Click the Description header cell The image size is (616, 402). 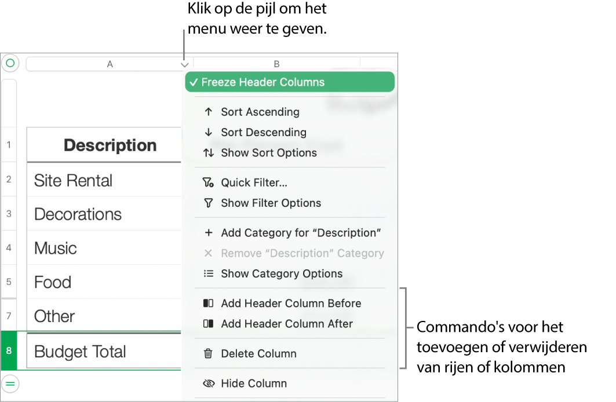coord(104,145)
